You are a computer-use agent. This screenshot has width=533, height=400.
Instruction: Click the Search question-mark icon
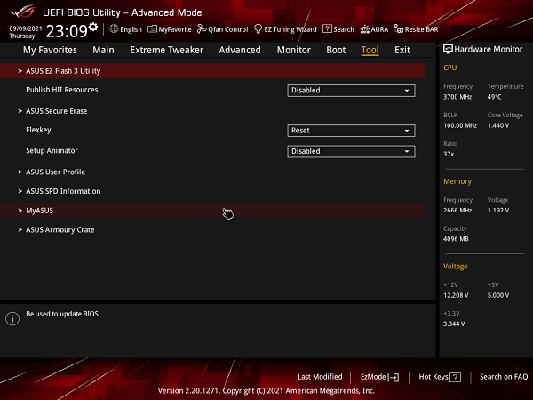327,29
